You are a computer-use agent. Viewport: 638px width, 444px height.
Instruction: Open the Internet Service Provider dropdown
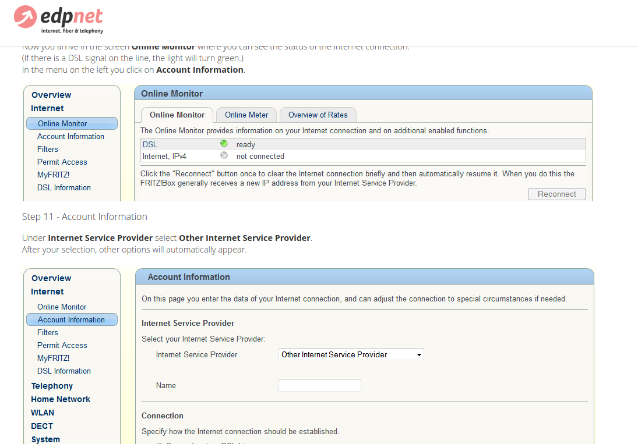click(x=351, y=354)
